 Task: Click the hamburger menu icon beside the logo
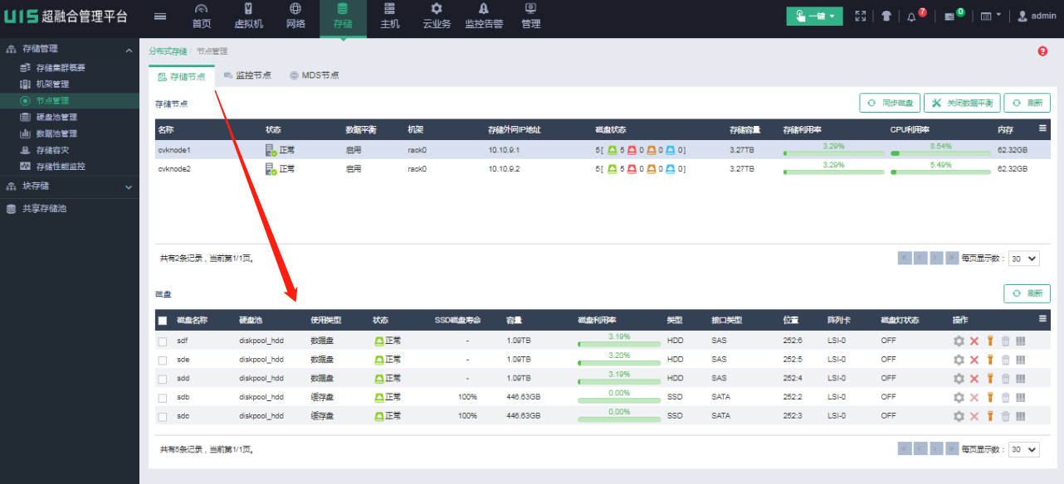[160, 16]
